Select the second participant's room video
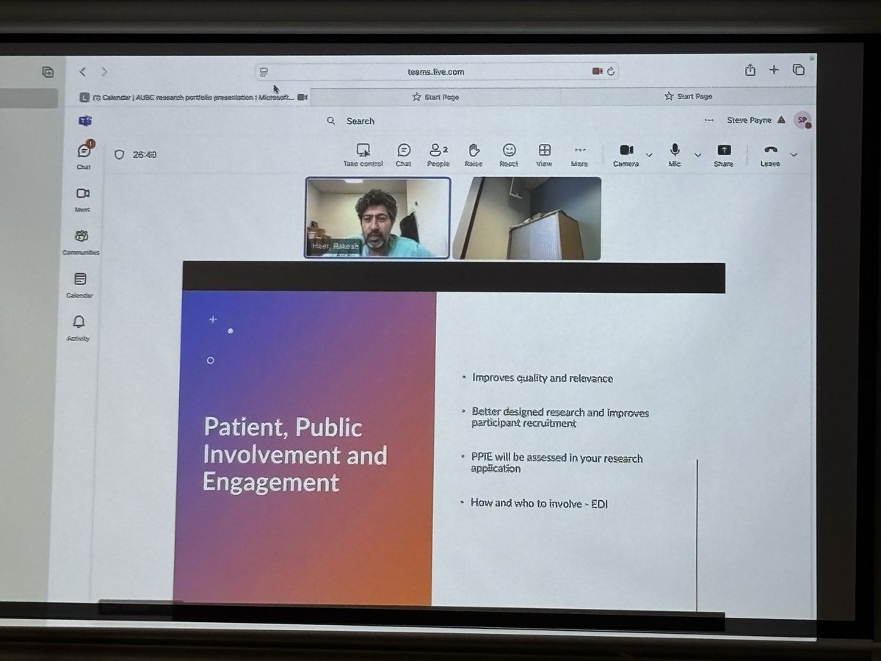Image resolution: width=881 pixels, height=661 pixels. [526, 218]
